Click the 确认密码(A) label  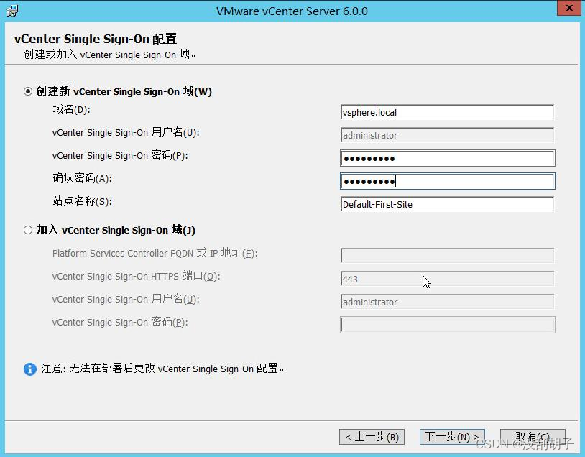pyautogui.click(x=82, y=178)
